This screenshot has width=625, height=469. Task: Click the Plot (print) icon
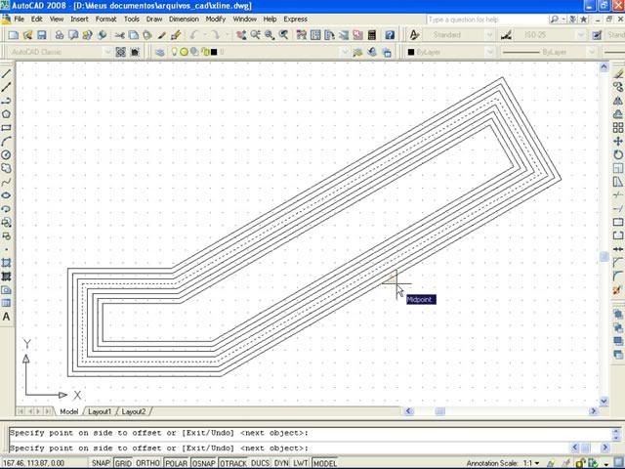[59, 35]
